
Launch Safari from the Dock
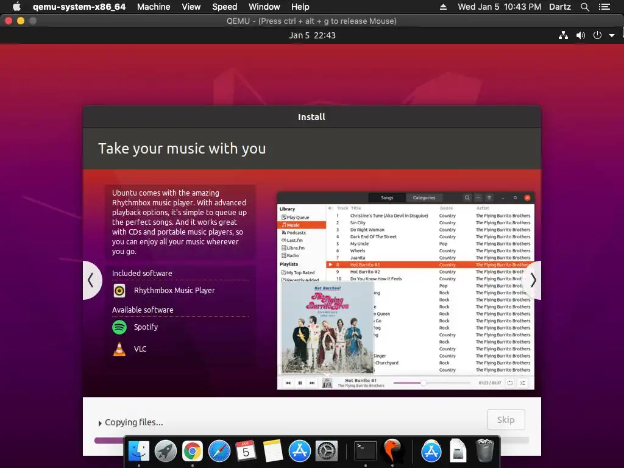[x=219, y=451]
